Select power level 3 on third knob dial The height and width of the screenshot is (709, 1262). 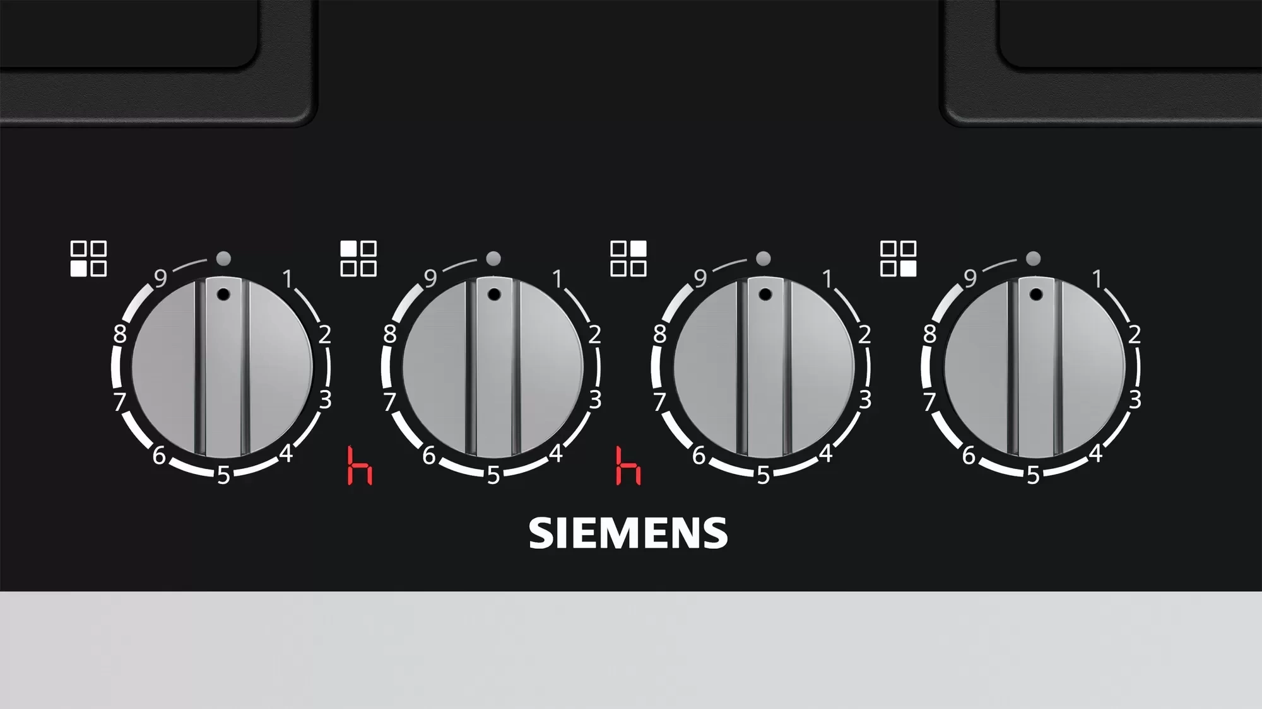[x=865, y=400]
